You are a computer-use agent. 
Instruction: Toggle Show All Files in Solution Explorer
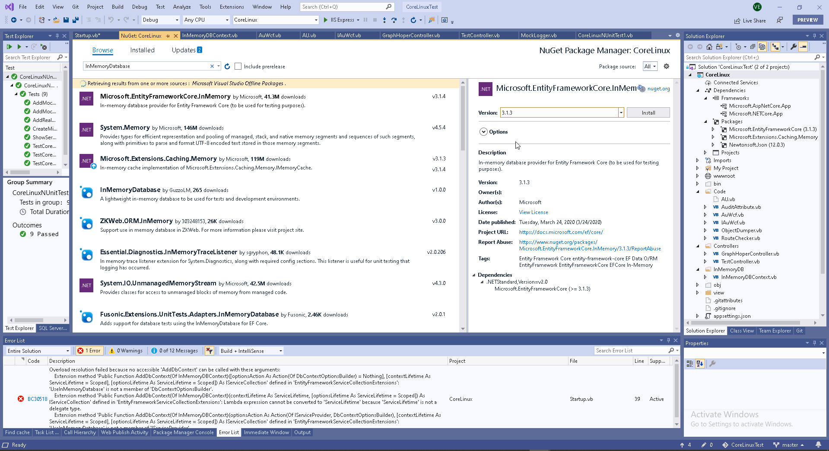pos(762,47)
